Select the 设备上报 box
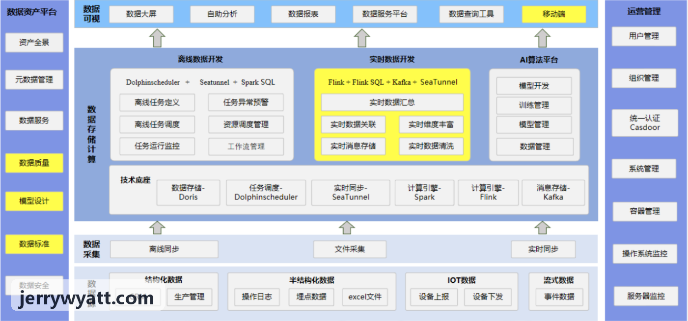 click(x=435, y=297)
